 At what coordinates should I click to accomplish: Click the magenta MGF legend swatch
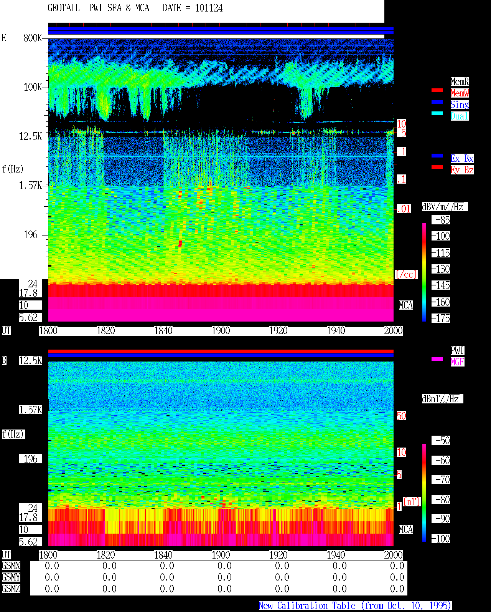click(x=437, y=359)
